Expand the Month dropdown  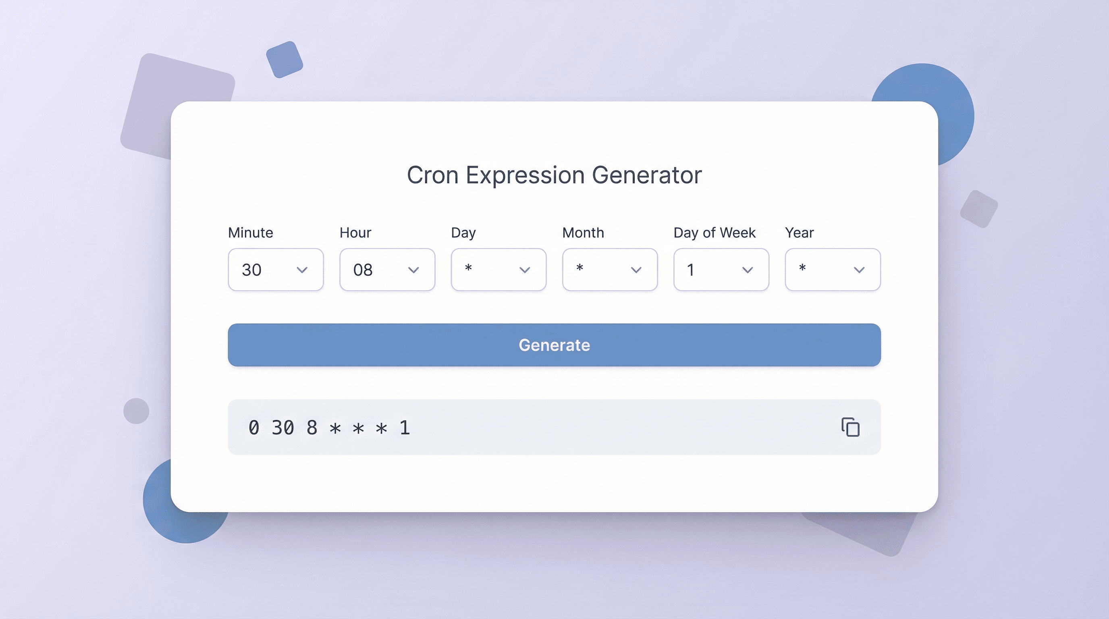(610, 270)
